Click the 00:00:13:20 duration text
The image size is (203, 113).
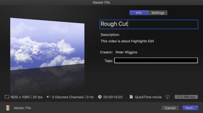pos(113,97)
